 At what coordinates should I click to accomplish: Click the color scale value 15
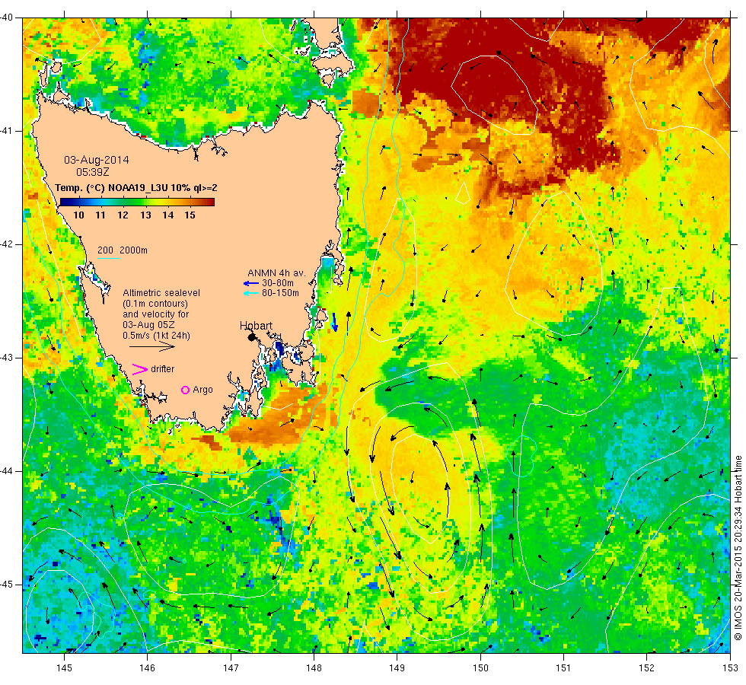(x=190, y=215)
